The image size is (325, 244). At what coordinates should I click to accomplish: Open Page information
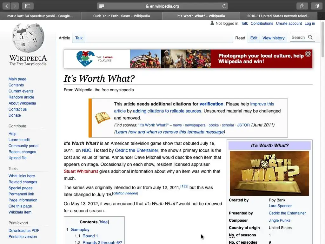[23, 200]
